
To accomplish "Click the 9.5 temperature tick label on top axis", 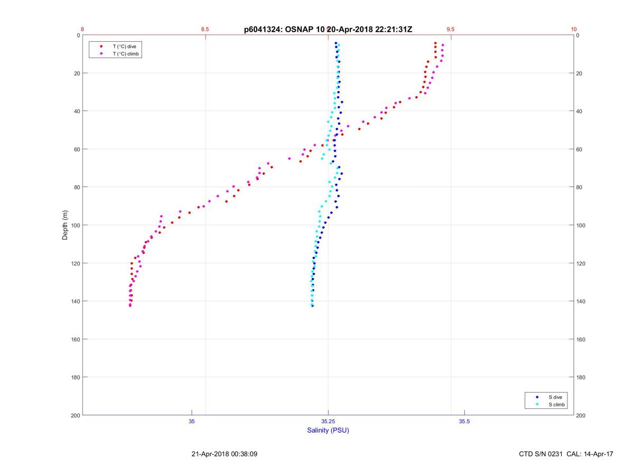I will tap(451, 30).
